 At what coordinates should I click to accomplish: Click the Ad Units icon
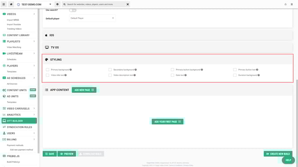click(4, 96)
